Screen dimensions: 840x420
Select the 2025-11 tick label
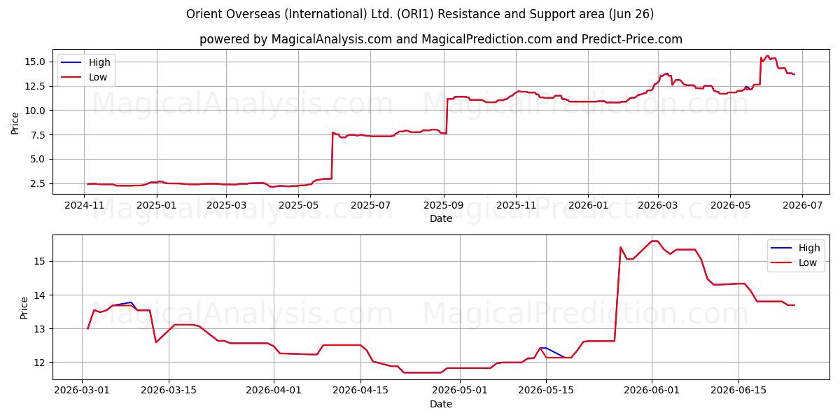(x=515, y=205)
